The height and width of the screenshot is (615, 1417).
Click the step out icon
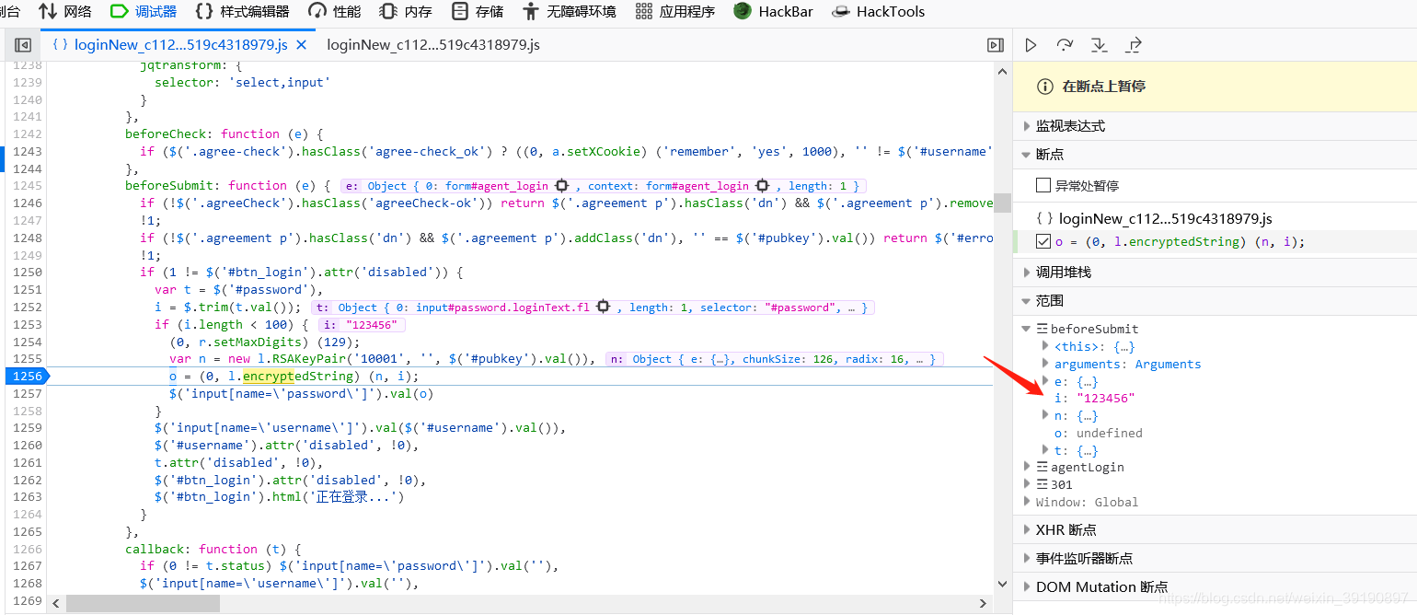(1134, 45)
